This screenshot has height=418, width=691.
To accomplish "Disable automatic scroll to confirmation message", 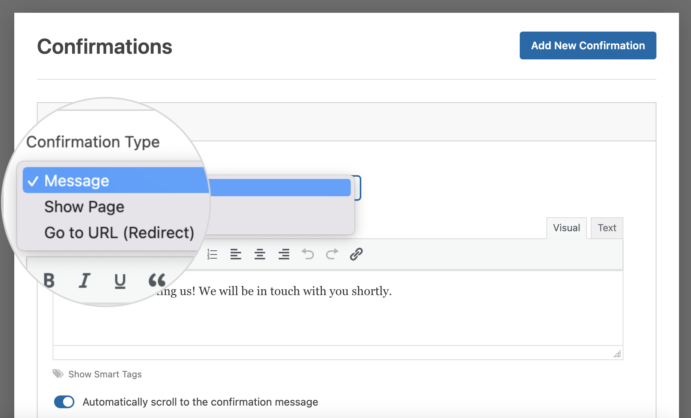I will coord(64,402).
